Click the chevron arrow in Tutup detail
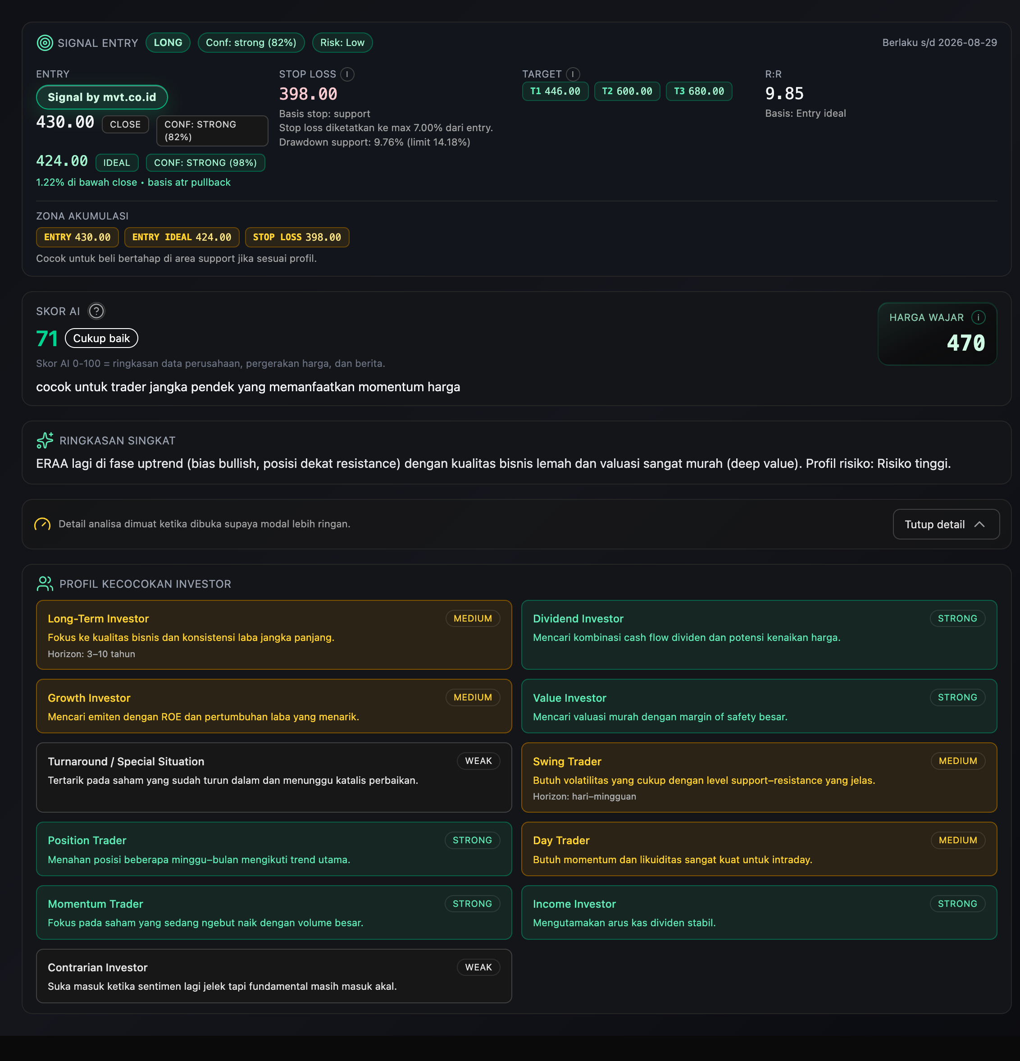This screenshot has height=1061, width=1020. [x=979, y=524]
